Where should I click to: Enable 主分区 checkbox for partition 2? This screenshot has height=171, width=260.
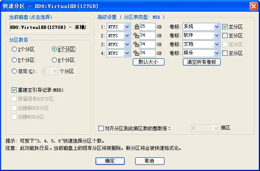pyautogui.click(x=225, y=35)
